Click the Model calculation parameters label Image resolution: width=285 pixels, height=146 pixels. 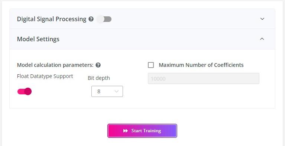pyautogui.click(x=55, y=65)
